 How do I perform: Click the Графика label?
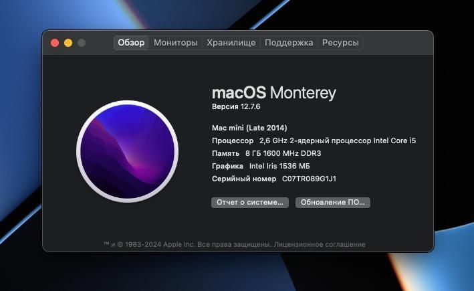[x=227, y=166]
